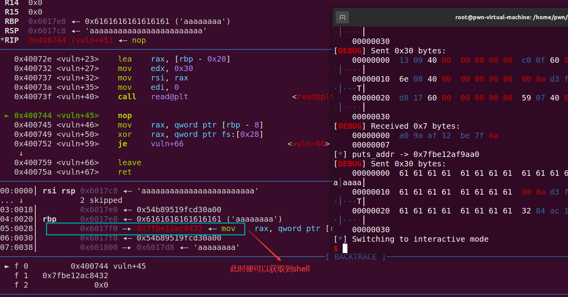
Task: Click the hex row starting 13 09 40 00
Action: click(x=460, y=60)
